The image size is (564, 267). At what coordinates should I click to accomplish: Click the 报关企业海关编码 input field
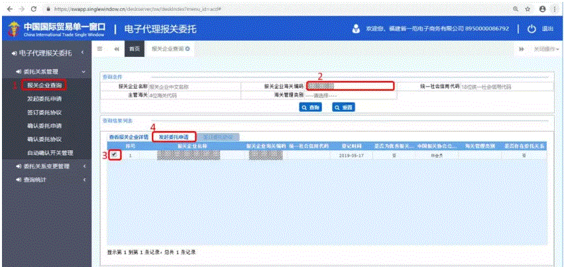click(x=350, y=86)
